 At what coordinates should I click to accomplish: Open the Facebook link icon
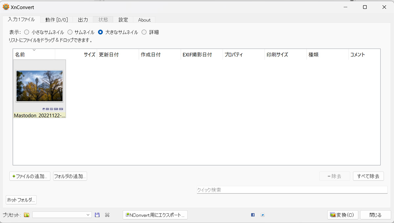pos(253,215)
